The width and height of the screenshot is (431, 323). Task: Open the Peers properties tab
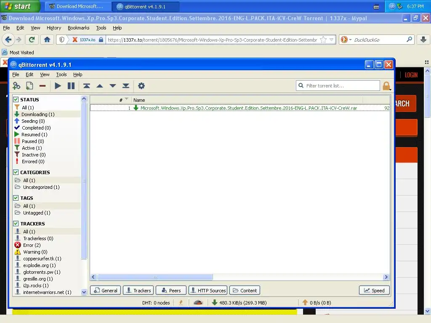point(171,290)
